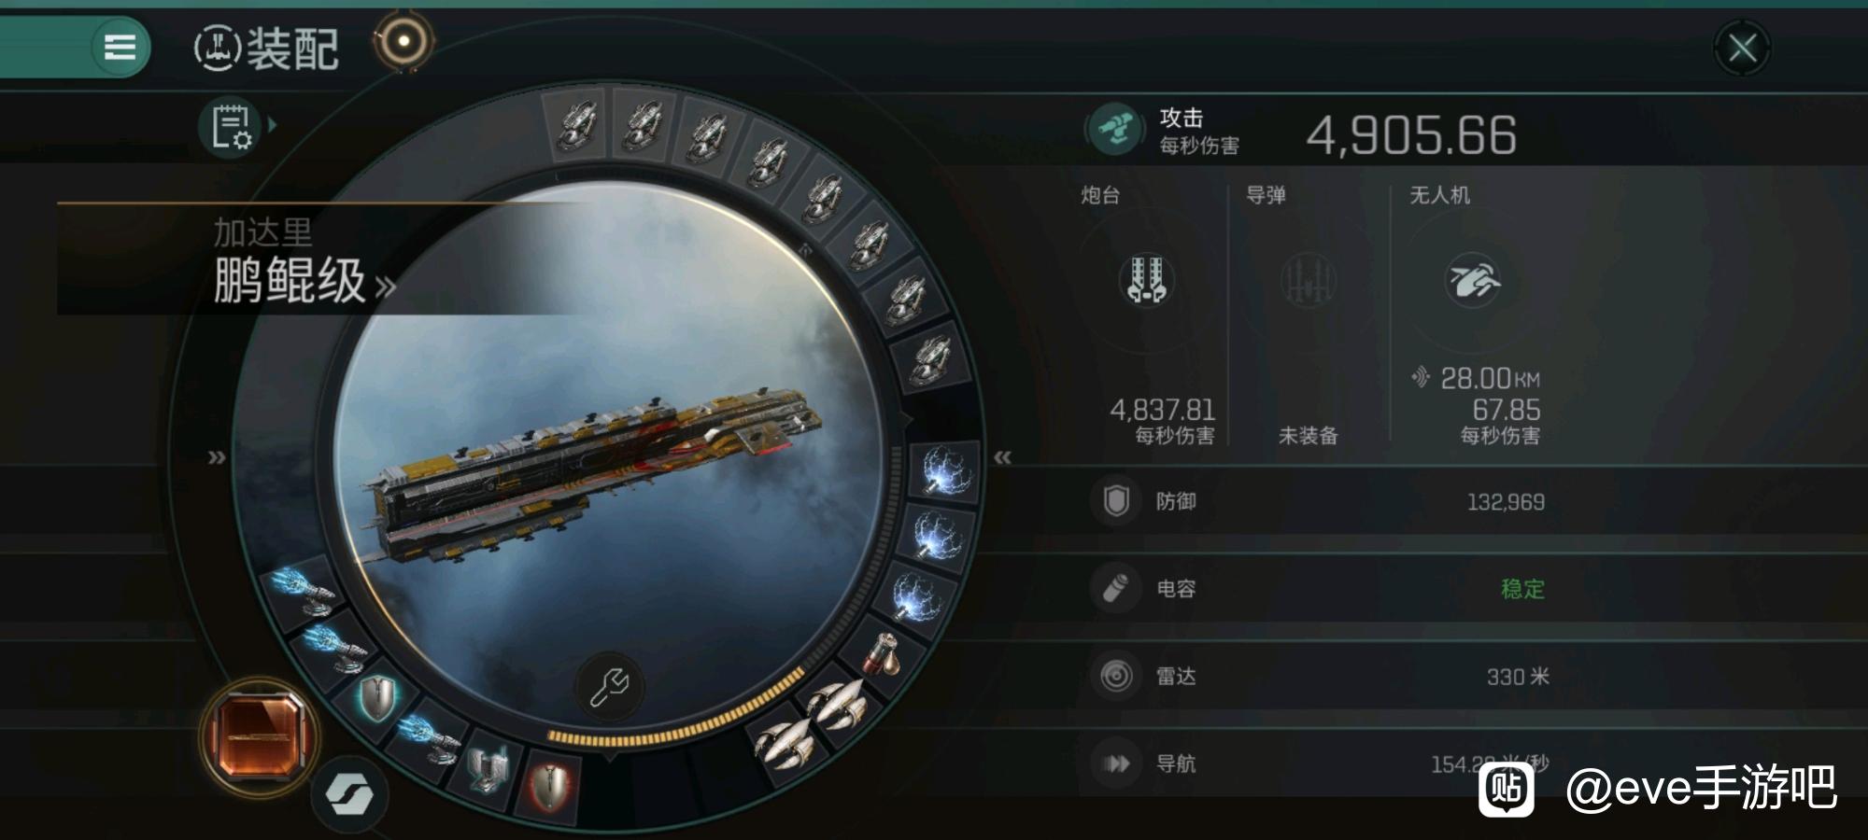Viewport: 1868px width, 840px height.
Task: Expand the ship name 鹏鲲级 chevron
Action: click(x=385, y=286)
